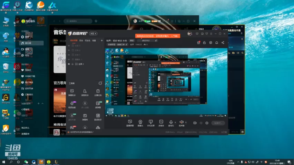Open the 回收站 recycle bin on the desktop
294x165 pixels.
(6, 68)
